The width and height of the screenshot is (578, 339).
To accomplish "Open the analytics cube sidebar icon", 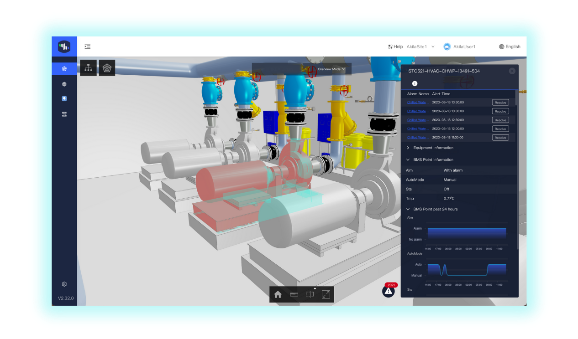I will pos(64,84).
